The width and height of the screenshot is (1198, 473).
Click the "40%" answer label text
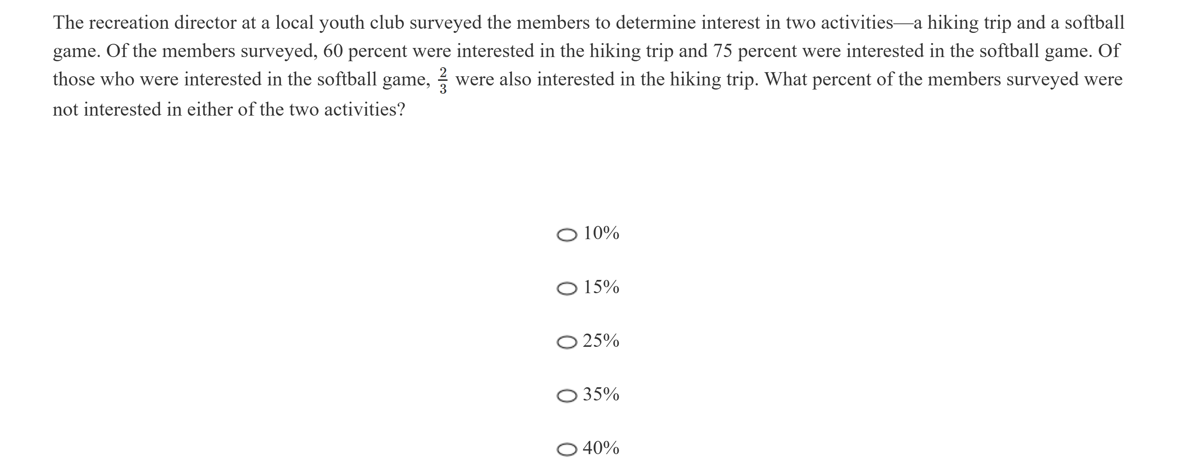click(601, 448)
